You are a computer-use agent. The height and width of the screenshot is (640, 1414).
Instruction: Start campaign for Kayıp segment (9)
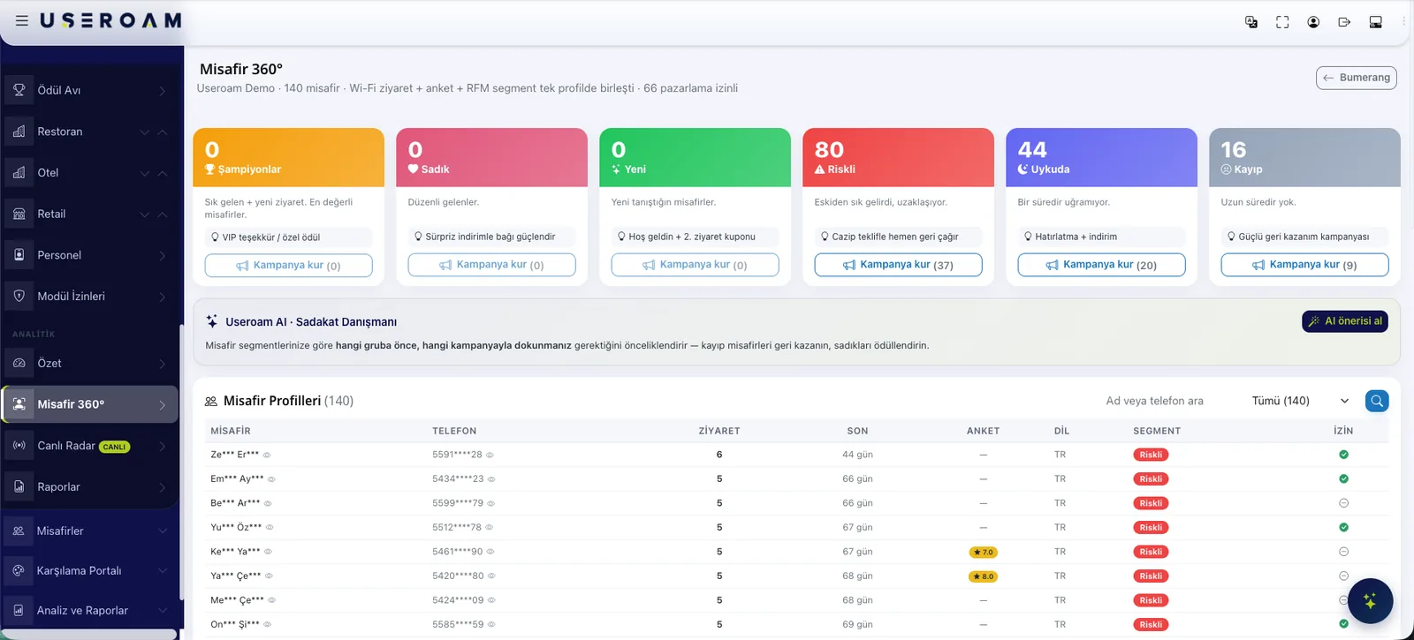point(1304,265)
